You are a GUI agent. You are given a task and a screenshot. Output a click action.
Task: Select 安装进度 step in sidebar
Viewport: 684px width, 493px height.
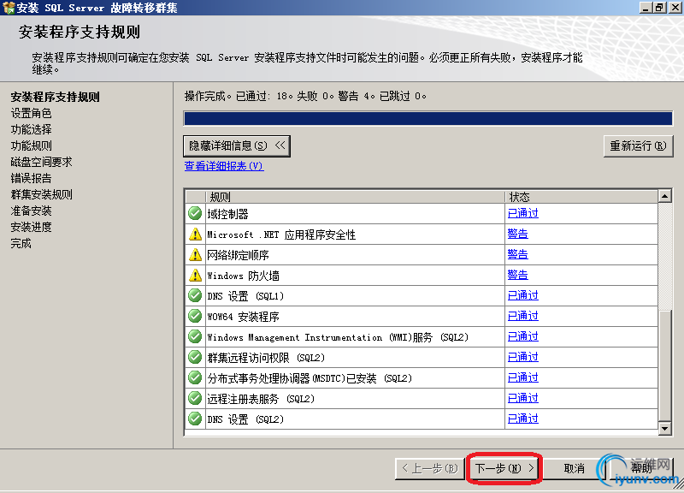point(31,227)
